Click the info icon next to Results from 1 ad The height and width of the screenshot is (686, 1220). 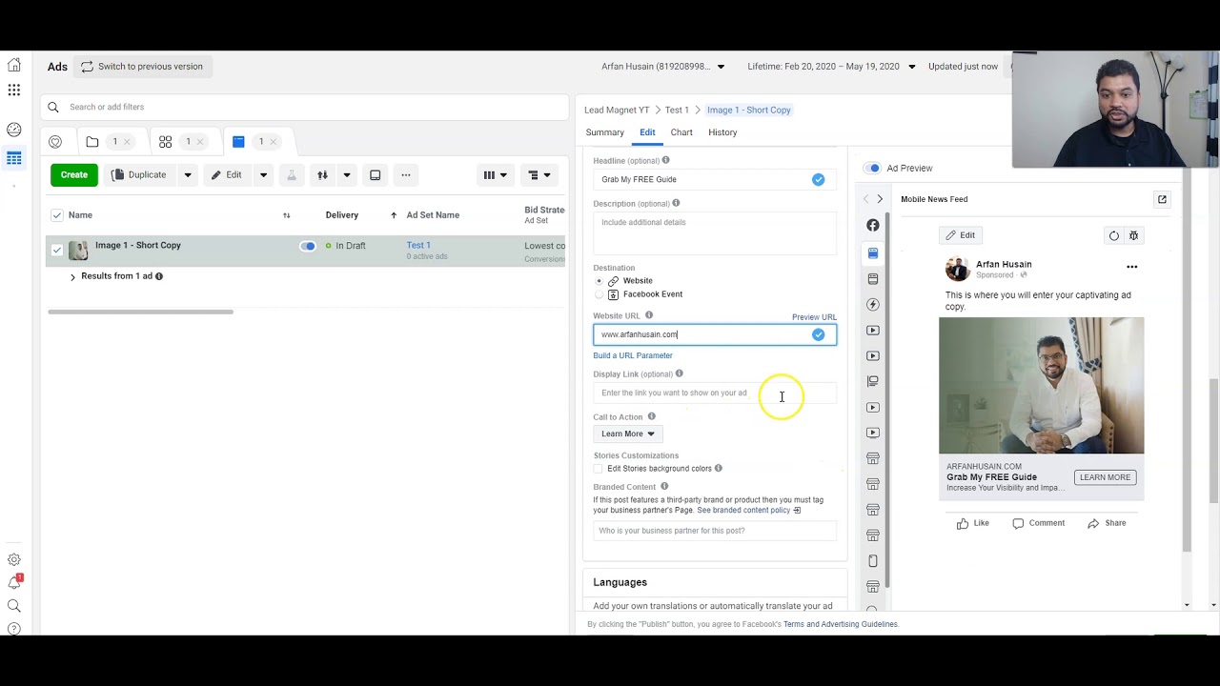(x=159, y=276)
